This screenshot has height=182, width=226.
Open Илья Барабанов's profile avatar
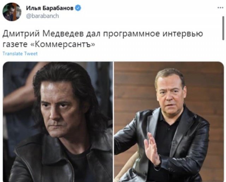tap(12, 12)
